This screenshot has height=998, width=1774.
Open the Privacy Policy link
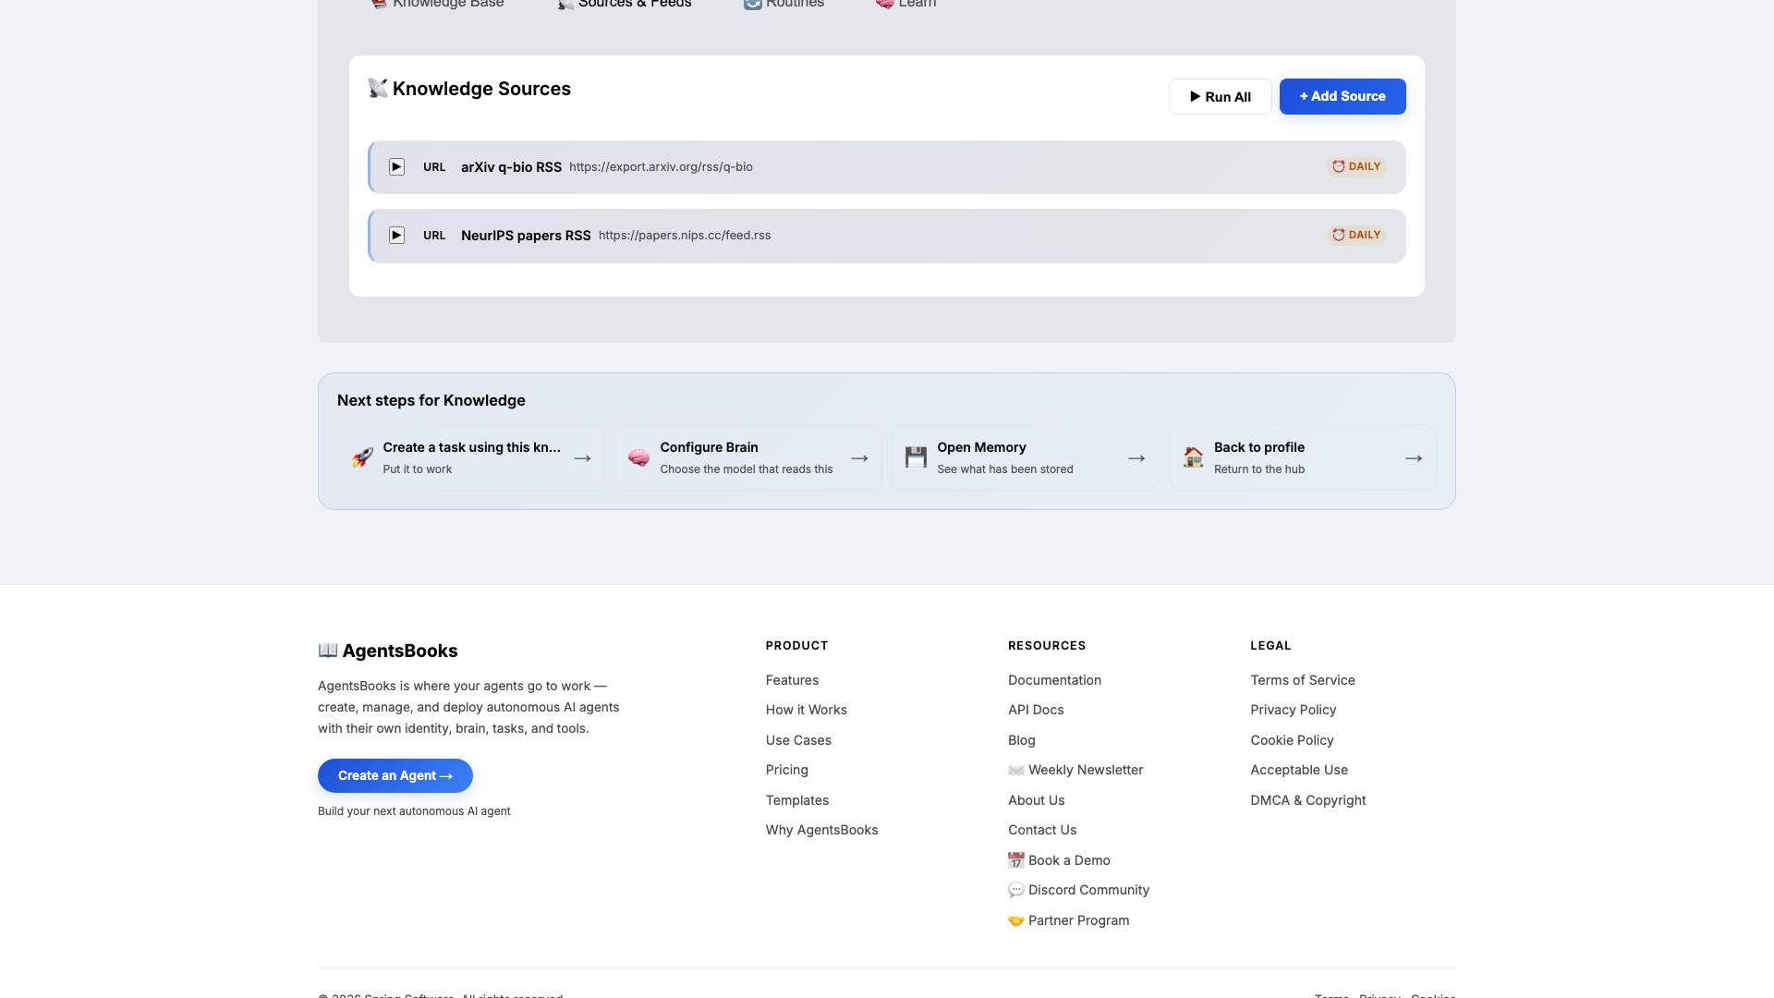(x=1293, y=710)
